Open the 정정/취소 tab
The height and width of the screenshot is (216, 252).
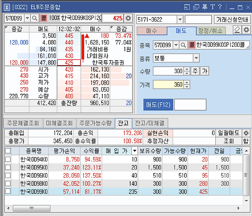coord(211,31)
